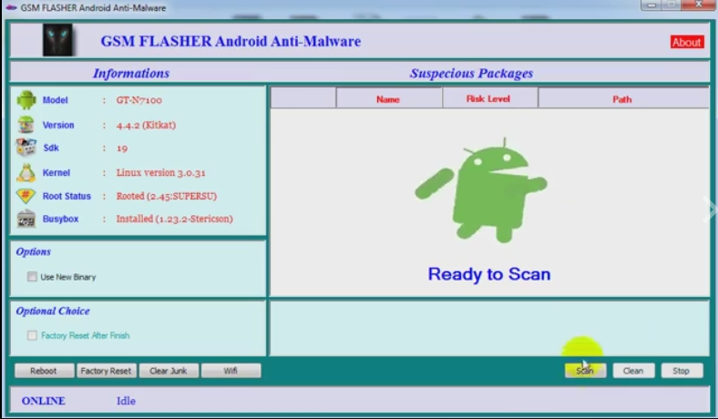This screenshot has width=718, height=419.
Task: Select the version value 4.4.2 (Kitkat)
Action: pos(146,125)
